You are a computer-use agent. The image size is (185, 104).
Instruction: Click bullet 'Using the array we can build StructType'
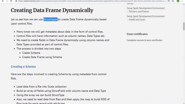[40, 95]
